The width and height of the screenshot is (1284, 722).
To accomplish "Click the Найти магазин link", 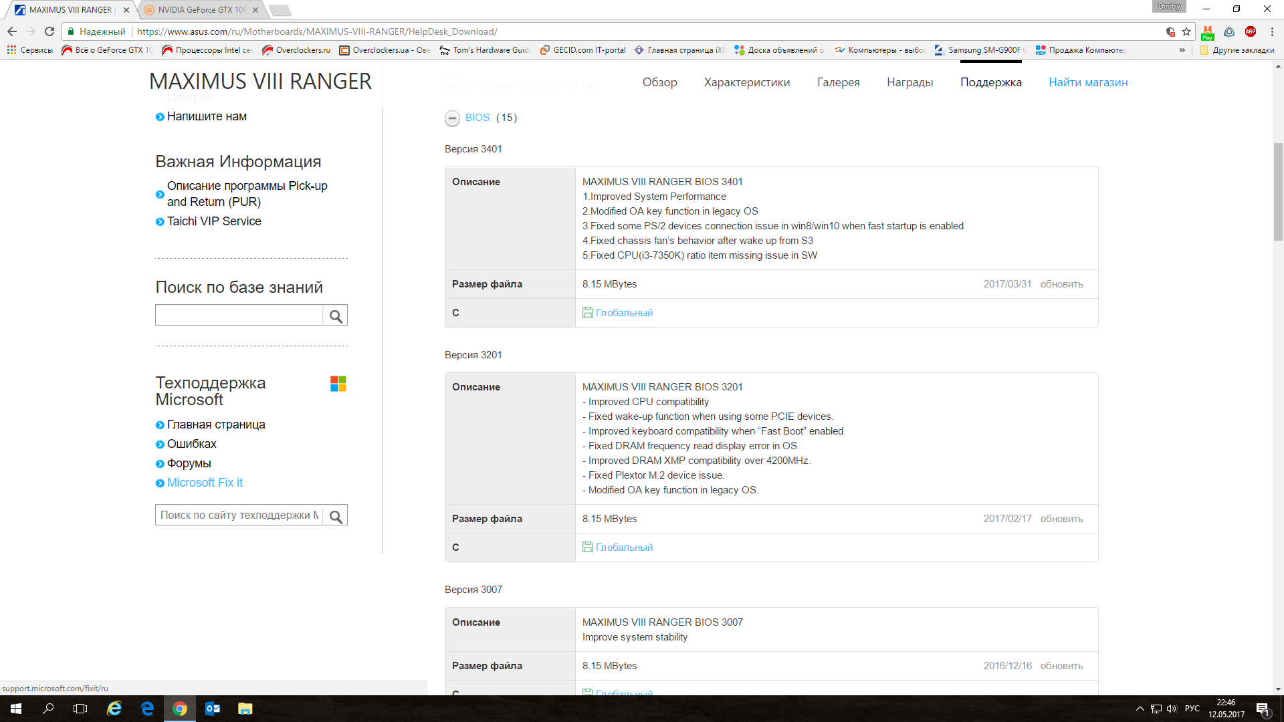I will coord(1087,82).
